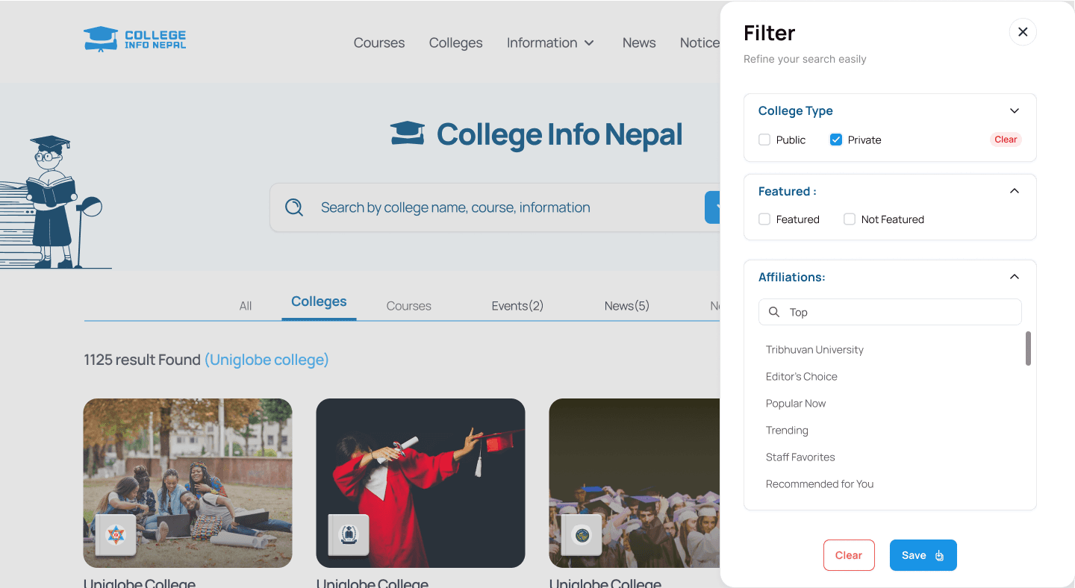Enable the Featured checkbox
This screenshot has width=1075, height=588.
tap(764, 219)
